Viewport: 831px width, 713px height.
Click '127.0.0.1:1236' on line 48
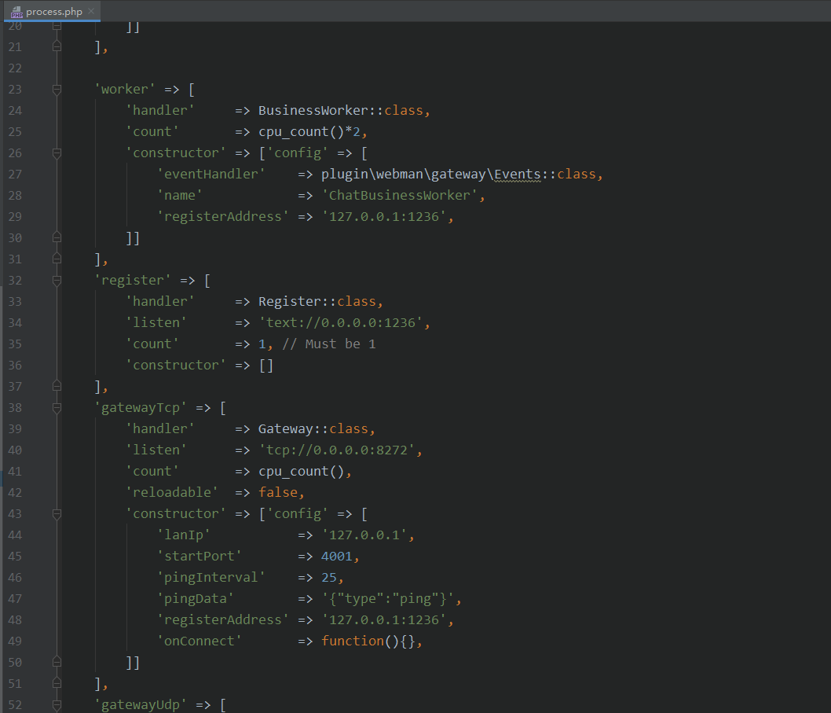384,619
